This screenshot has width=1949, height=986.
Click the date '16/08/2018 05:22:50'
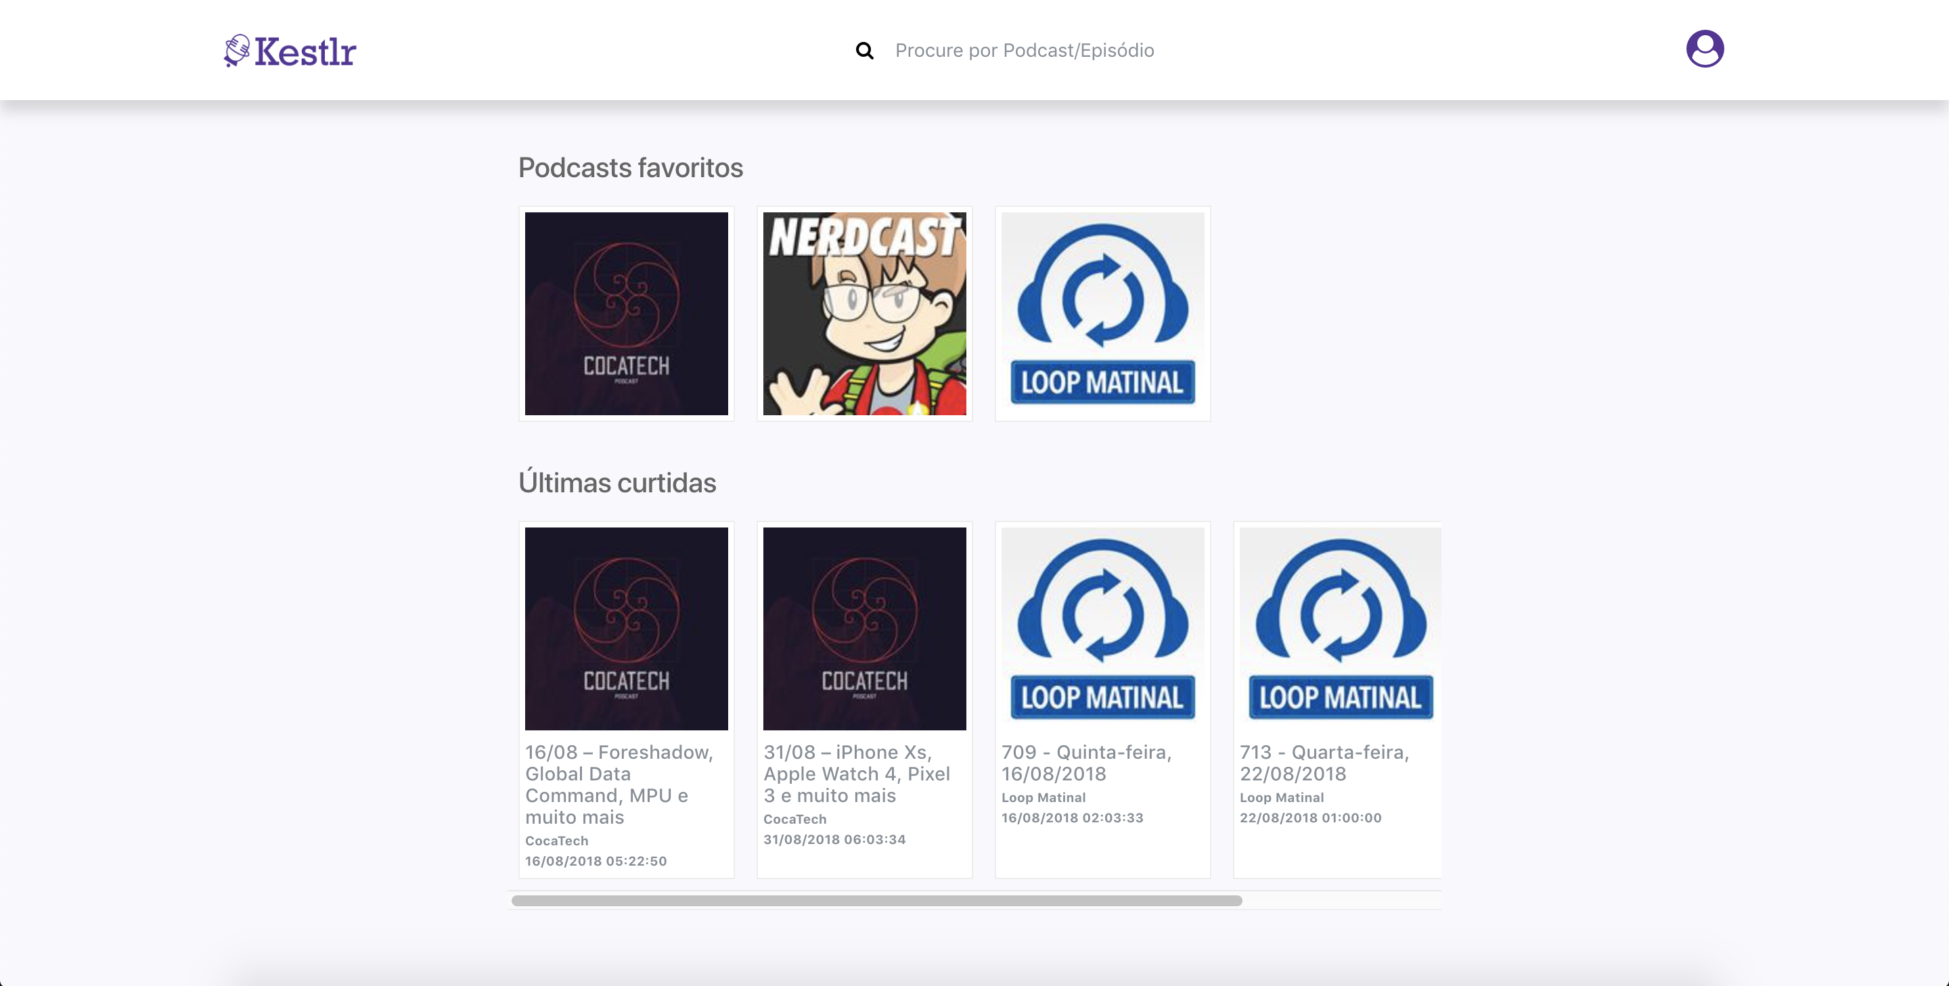click(596, 862)
